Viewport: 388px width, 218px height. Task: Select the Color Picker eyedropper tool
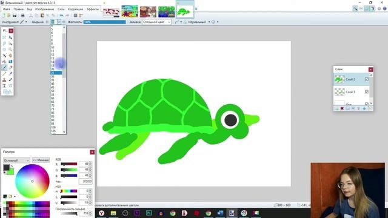[10, 74]
